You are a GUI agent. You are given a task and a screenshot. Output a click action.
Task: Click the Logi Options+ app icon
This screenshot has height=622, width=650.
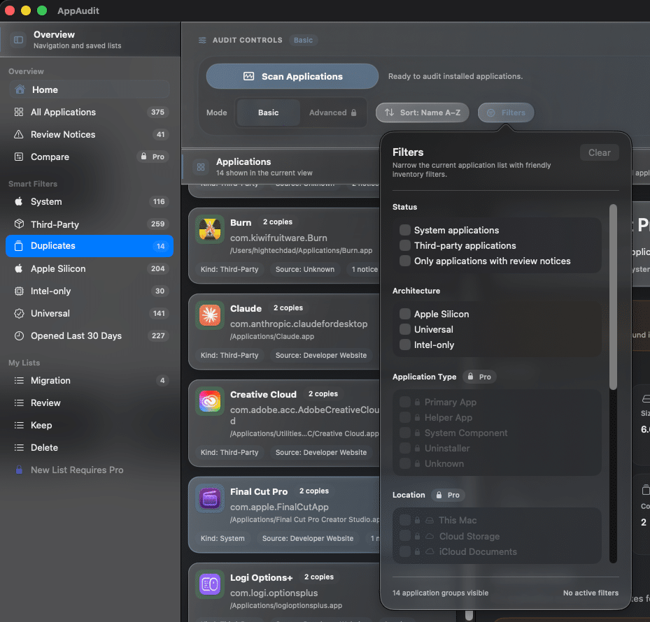pos(210,584)
